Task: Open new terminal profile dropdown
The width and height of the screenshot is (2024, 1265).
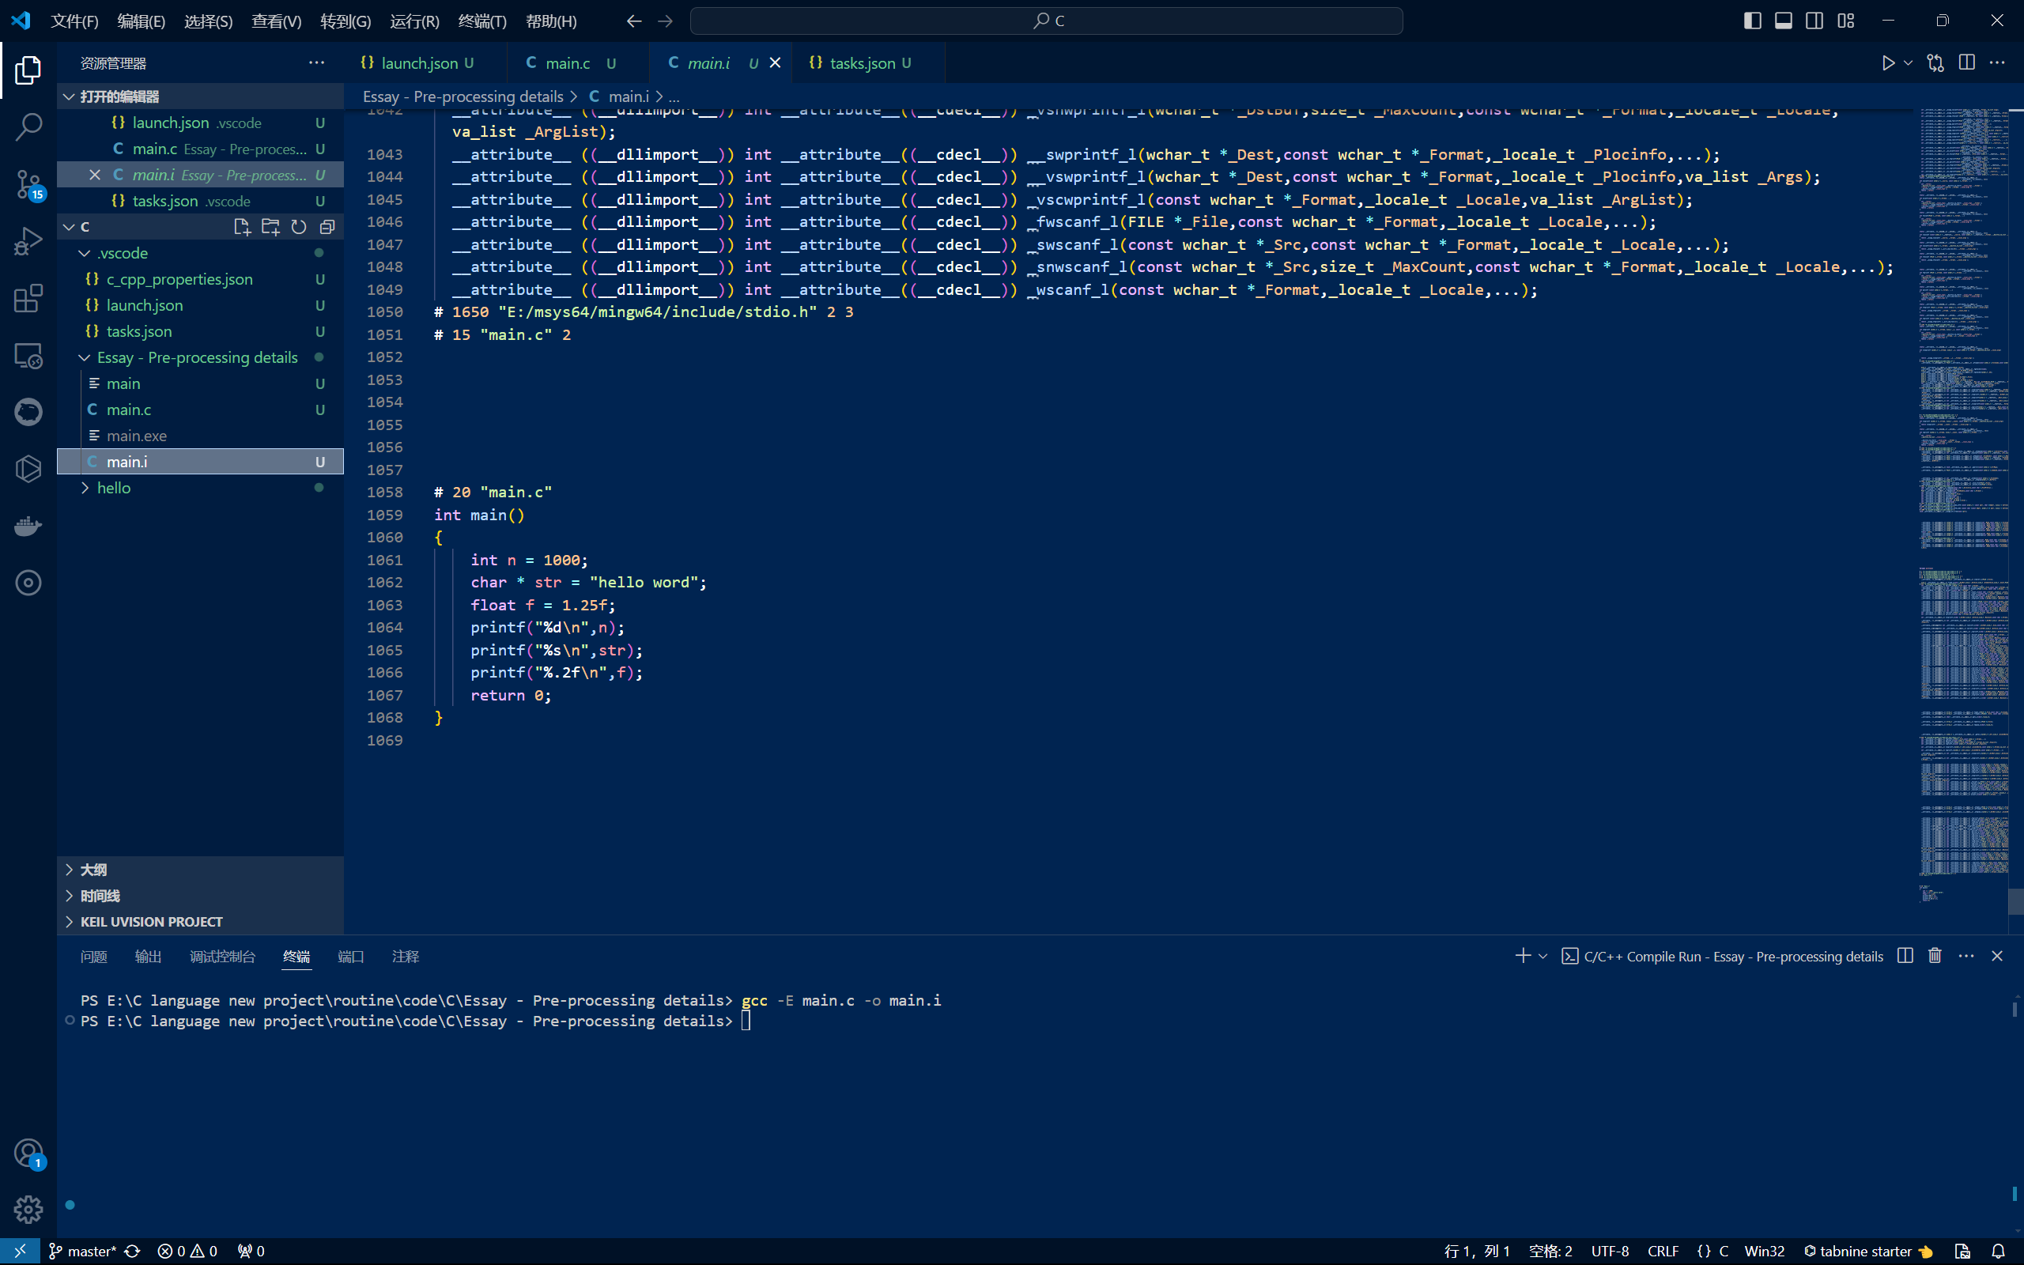Action: point(1543,957)
